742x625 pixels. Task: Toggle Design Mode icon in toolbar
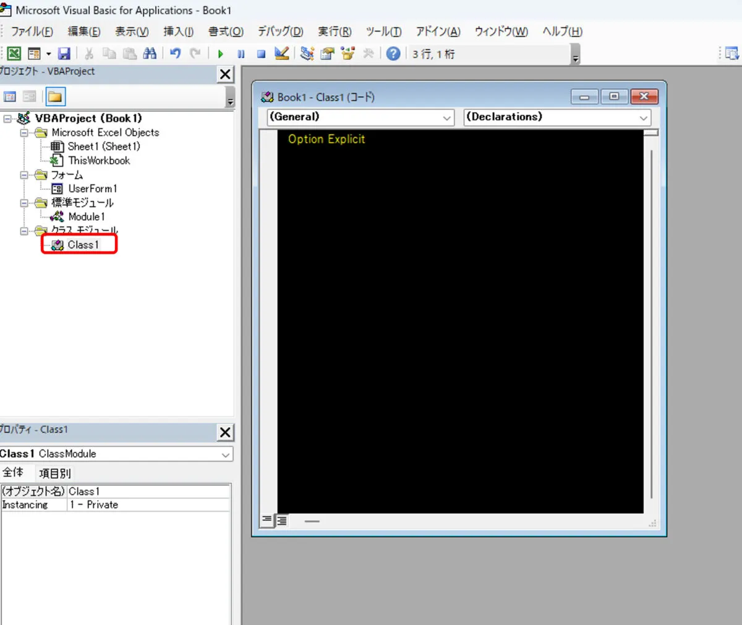(282, 54)
